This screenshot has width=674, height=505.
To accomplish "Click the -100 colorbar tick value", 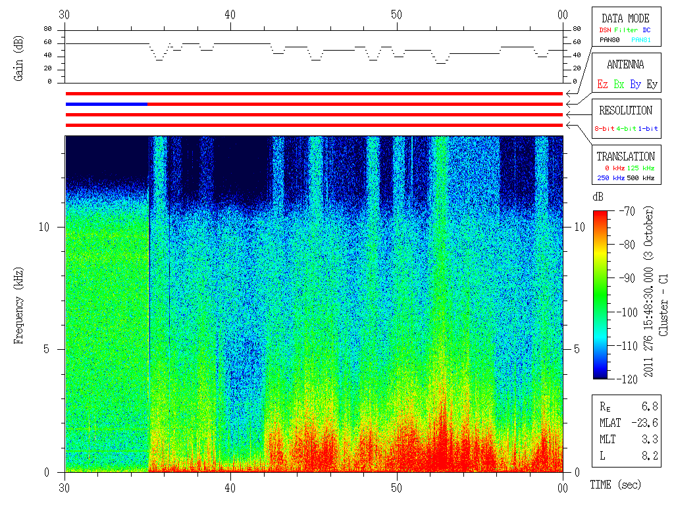I will coord(628,312).
